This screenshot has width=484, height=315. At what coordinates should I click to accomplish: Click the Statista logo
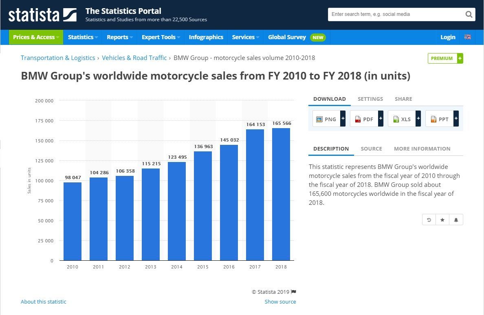[x=42, y=15]
